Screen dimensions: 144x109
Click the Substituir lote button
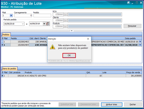67,104
